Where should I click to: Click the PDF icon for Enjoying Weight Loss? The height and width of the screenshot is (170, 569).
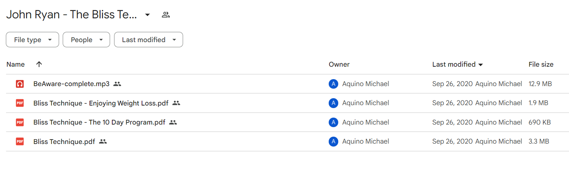(x=20, y=103)
